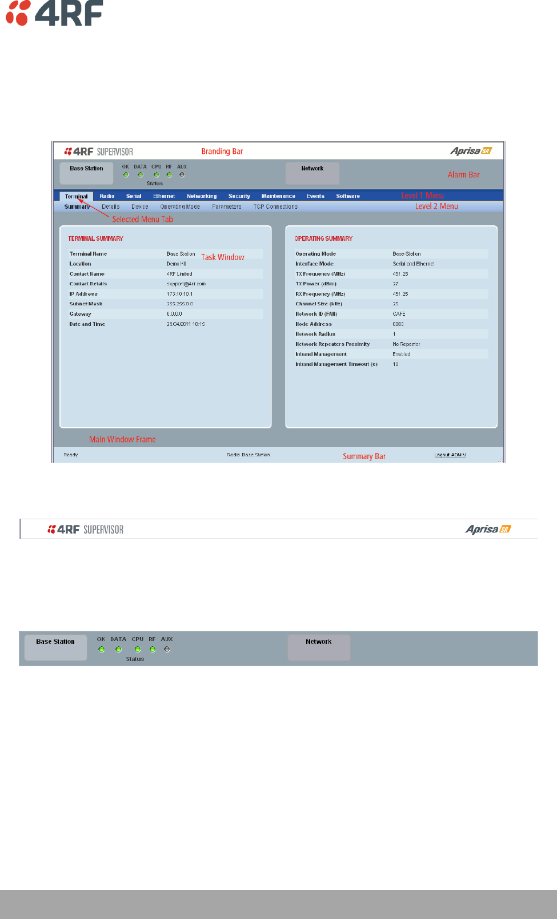Viewport: 557px width, 919px height.
Task: Click the Contact Name value '4RF Limited'
Action: tap(179, 274)
